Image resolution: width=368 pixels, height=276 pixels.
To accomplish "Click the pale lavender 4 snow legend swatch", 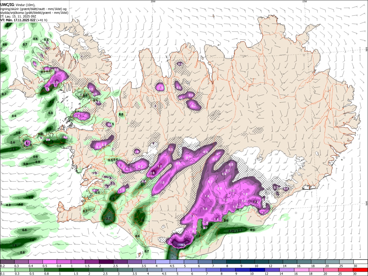I will [x=163, y=262].
